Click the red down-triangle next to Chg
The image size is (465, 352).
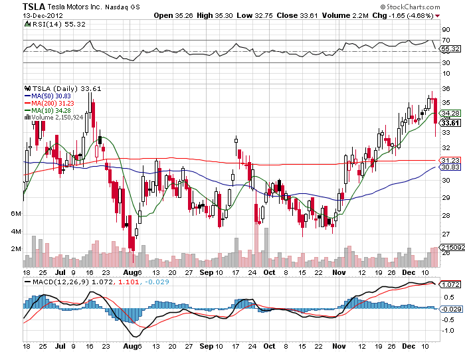tap(438, 16)
